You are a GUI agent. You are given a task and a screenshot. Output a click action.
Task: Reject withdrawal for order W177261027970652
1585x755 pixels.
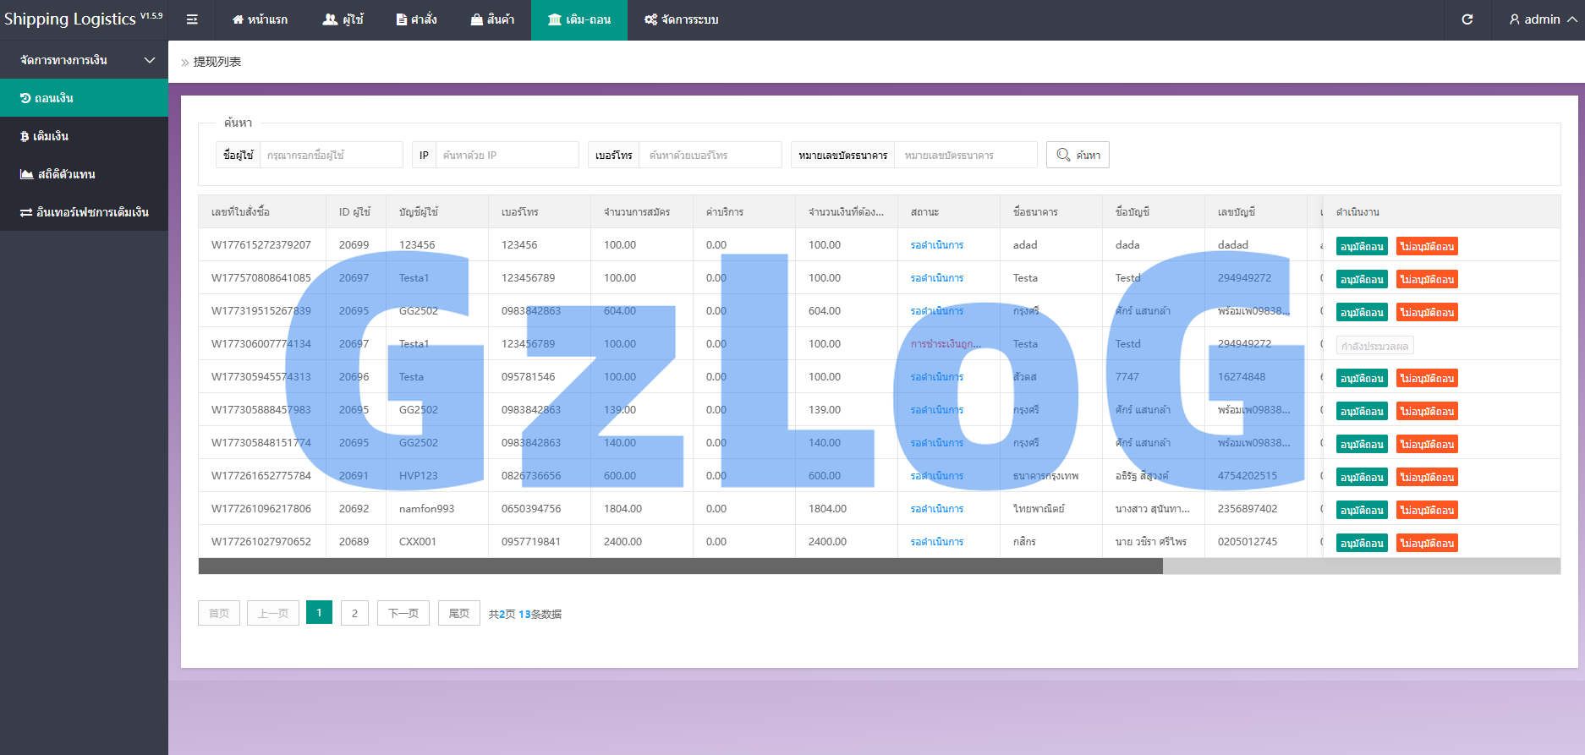(x=1426, y=544)
